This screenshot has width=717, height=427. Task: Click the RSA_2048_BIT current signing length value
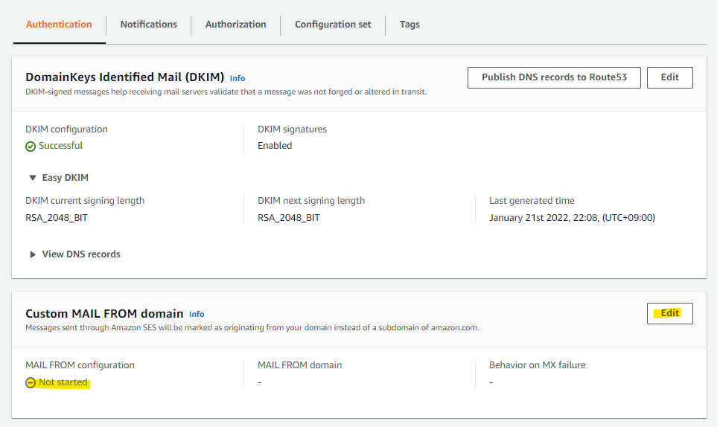pos(57,218)
